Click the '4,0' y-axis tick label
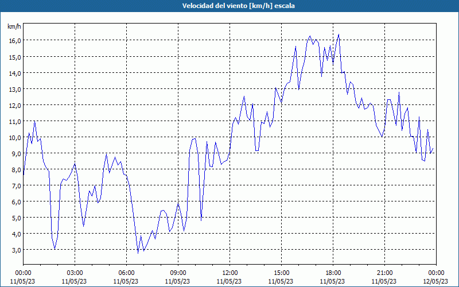Viewport: 459px width, 287px height. 16,234
